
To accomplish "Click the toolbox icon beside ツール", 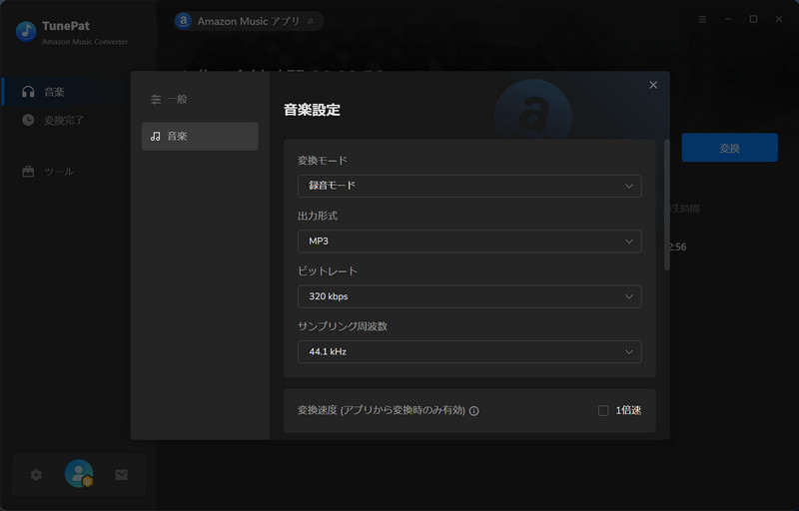I will coord(28,172).
